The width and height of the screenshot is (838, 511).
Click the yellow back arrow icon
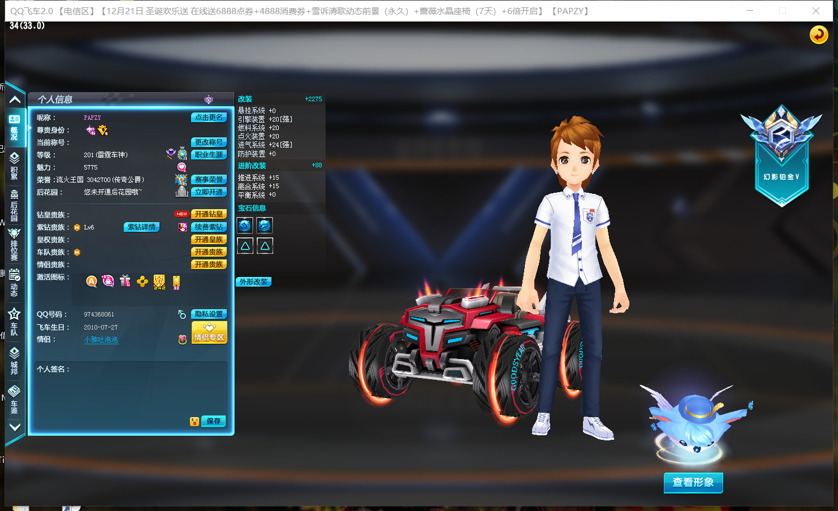(x=818, y=35)
